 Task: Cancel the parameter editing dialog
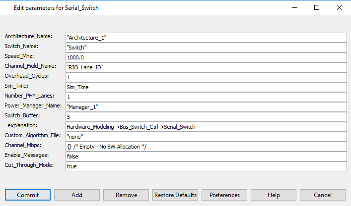323,195
